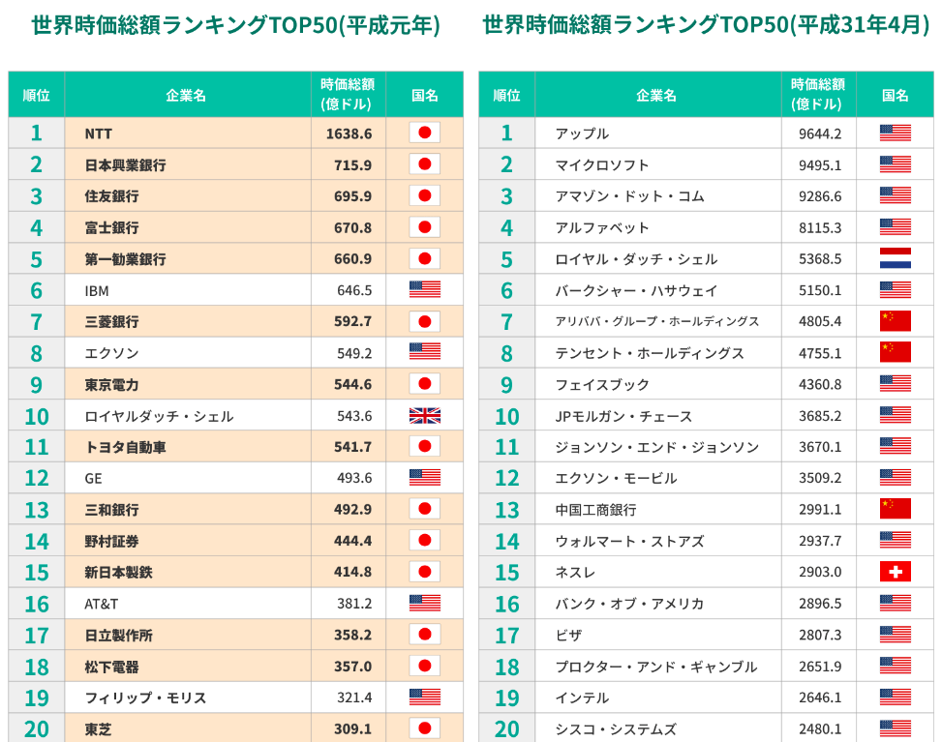Click rank number 10 in the 平成元年 table
942x742 pixels.
pyautogui.click(x=36, y=416)
